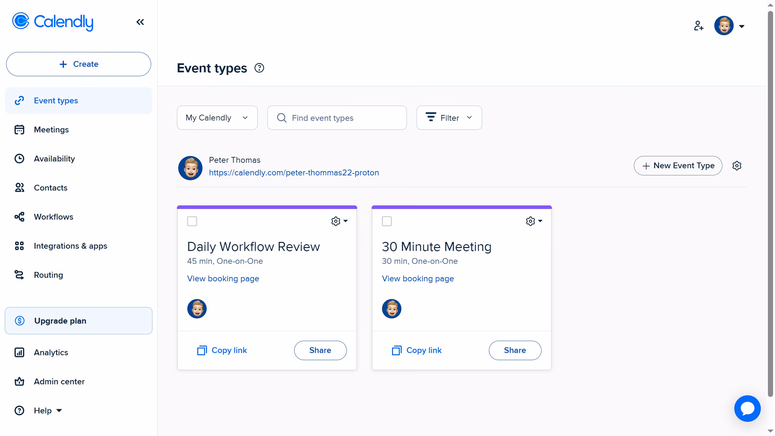775x436 pixels.
Task: Check the Daily Workflow Review checkbox
Action: pos(192,221)
